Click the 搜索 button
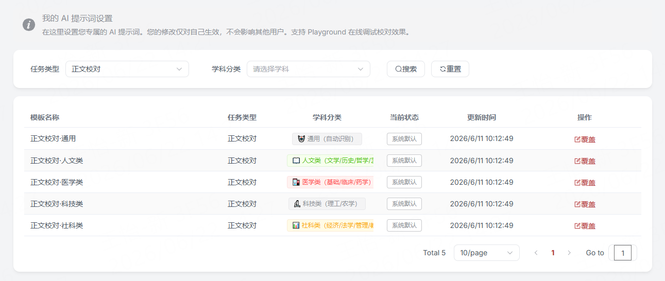Image resolution: width=665 pixels, height=281 pixels. (x=406, y=69)
